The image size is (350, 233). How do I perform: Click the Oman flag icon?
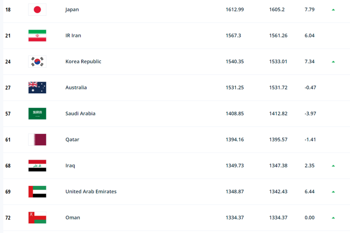(37, 218)
